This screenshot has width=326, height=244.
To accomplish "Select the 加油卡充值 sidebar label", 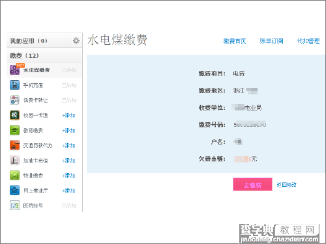I will click(x=35, y=161).
